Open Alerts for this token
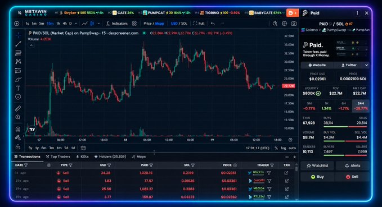This screenshot has width=382, height=207. point(352,165)
